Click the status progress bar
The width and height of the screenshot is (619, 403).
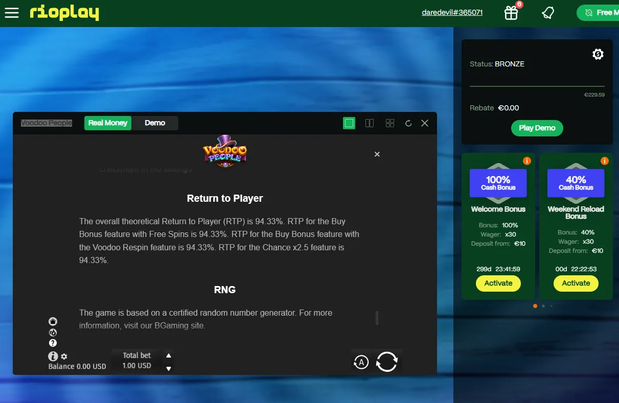537,86
